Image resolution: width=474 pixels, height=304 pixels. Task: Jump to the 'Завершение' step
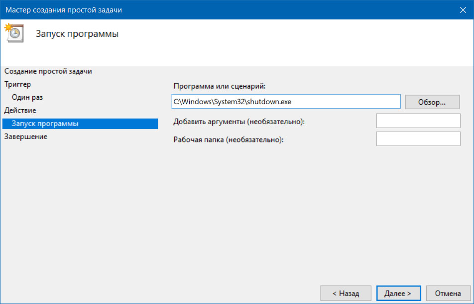click(26, 137)
